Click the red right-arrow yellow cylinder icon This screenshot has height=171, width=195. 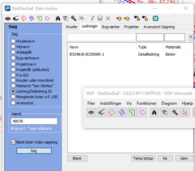point(119,18)
